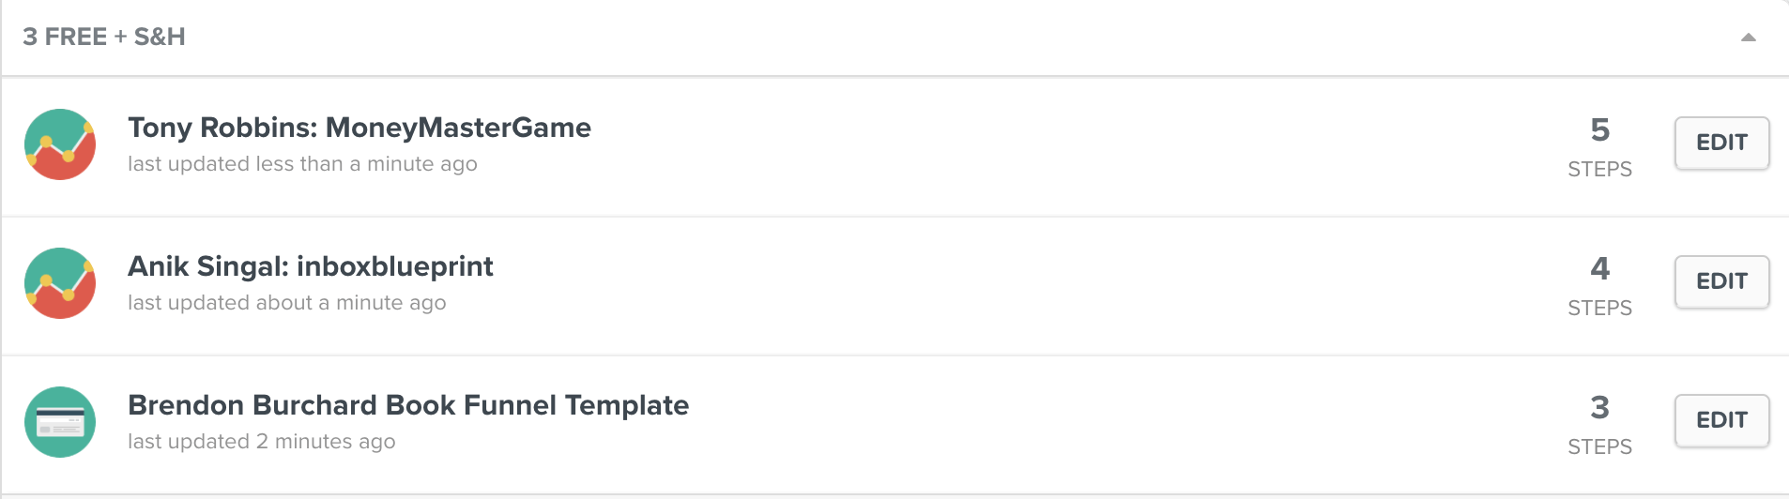1789x499 pixels.
Task: Click the 3 FREE + S&H header title
Action: click(104, 37)
